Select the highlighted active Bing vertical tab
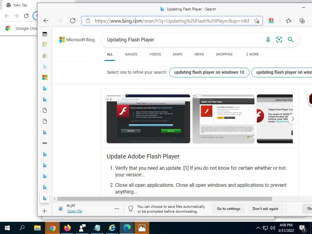This screenshot has width=312, height=234. pos(45,198)
